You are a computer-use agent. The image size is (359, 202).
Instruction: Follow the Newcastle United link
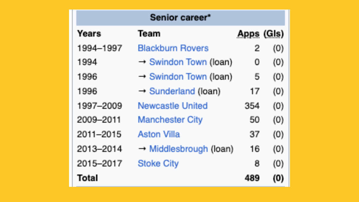(x=172, y=106)
